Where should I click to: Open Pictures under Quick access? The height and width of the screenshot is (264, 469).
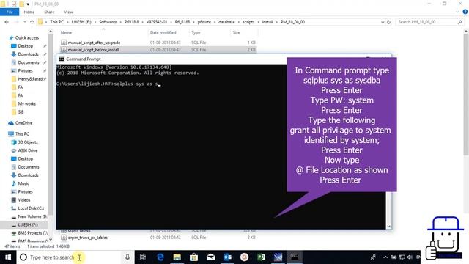pos(25,71)
